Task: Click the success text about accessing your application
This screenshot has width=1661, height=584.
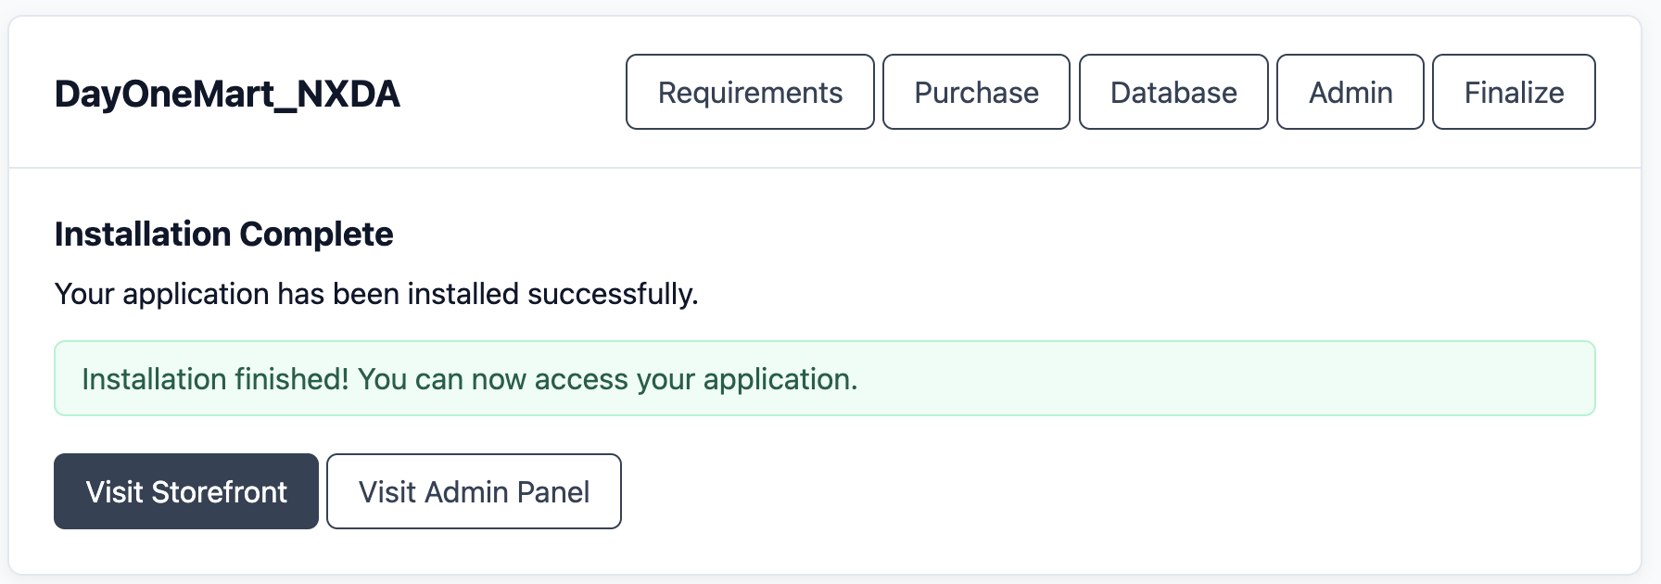Action: [469, 378]
